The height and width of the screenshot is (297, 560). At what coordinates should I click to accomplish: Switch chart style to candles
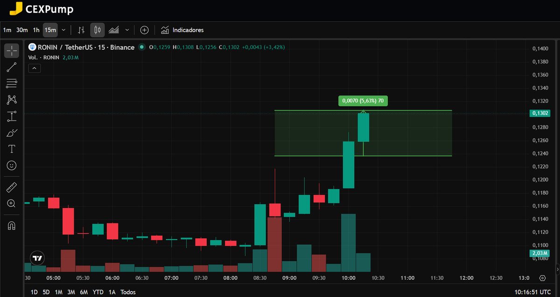[x=97, y=30]
